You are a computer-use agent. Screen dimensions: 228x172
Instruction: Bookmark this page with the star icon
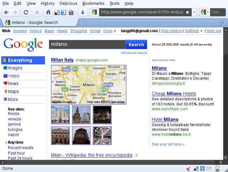188,12
